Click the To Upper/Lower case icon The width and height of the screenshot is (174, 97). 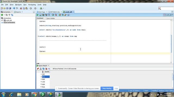(x=63, y=15)
